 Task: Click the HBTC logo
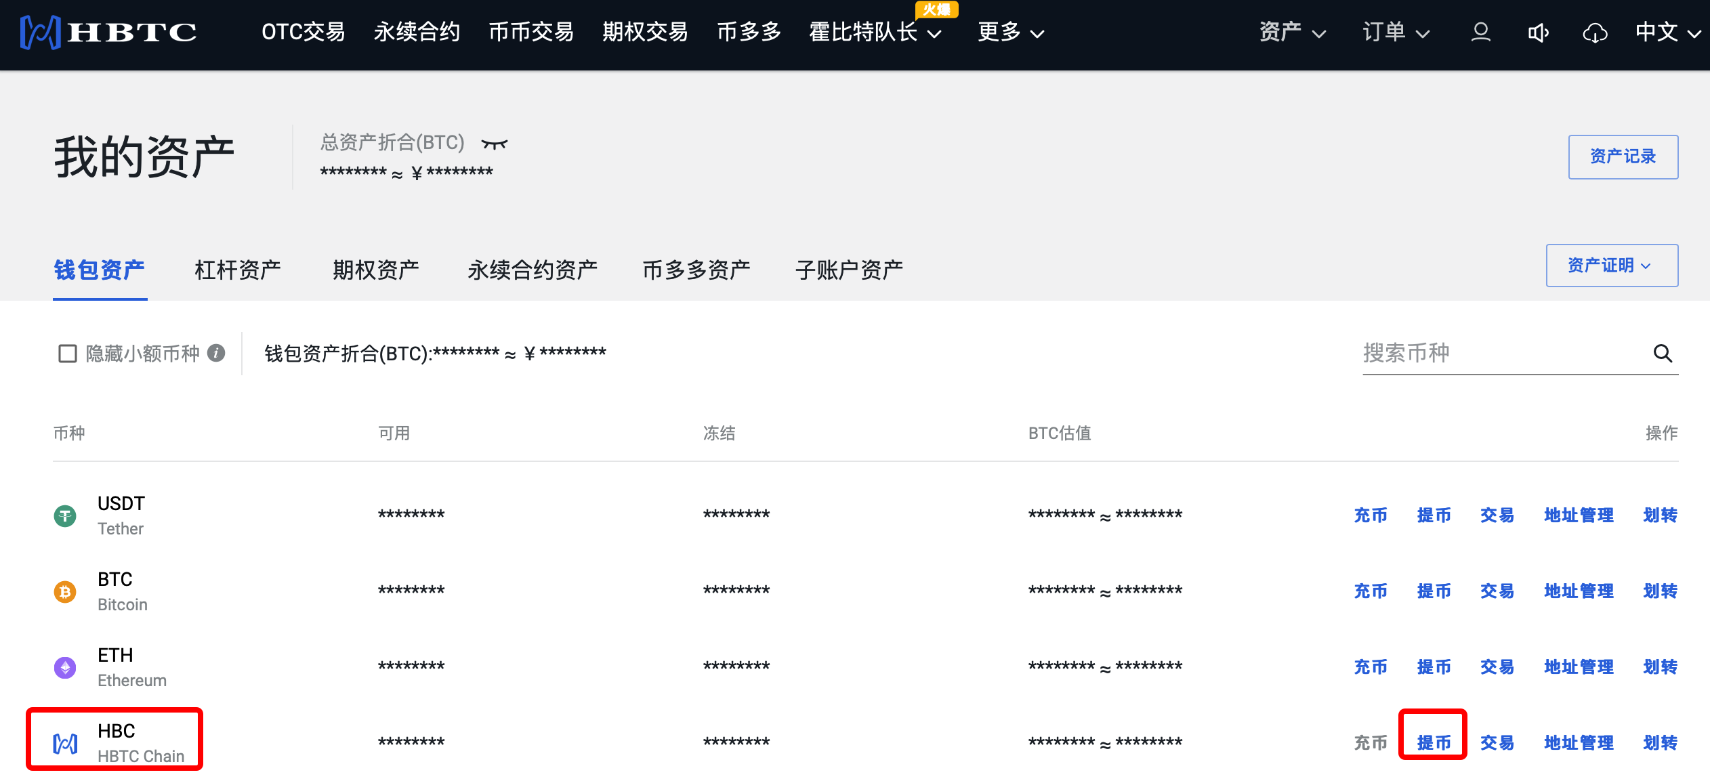point(108,32)
